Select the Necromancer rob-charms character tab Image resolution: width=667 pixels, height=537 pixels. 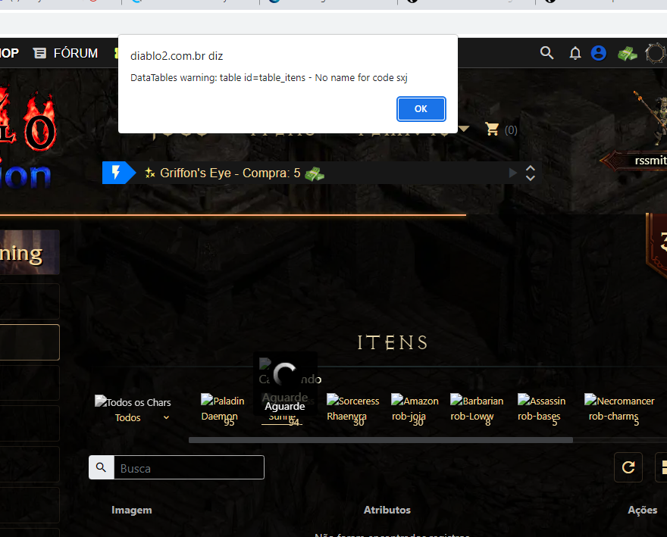(619, 409)
